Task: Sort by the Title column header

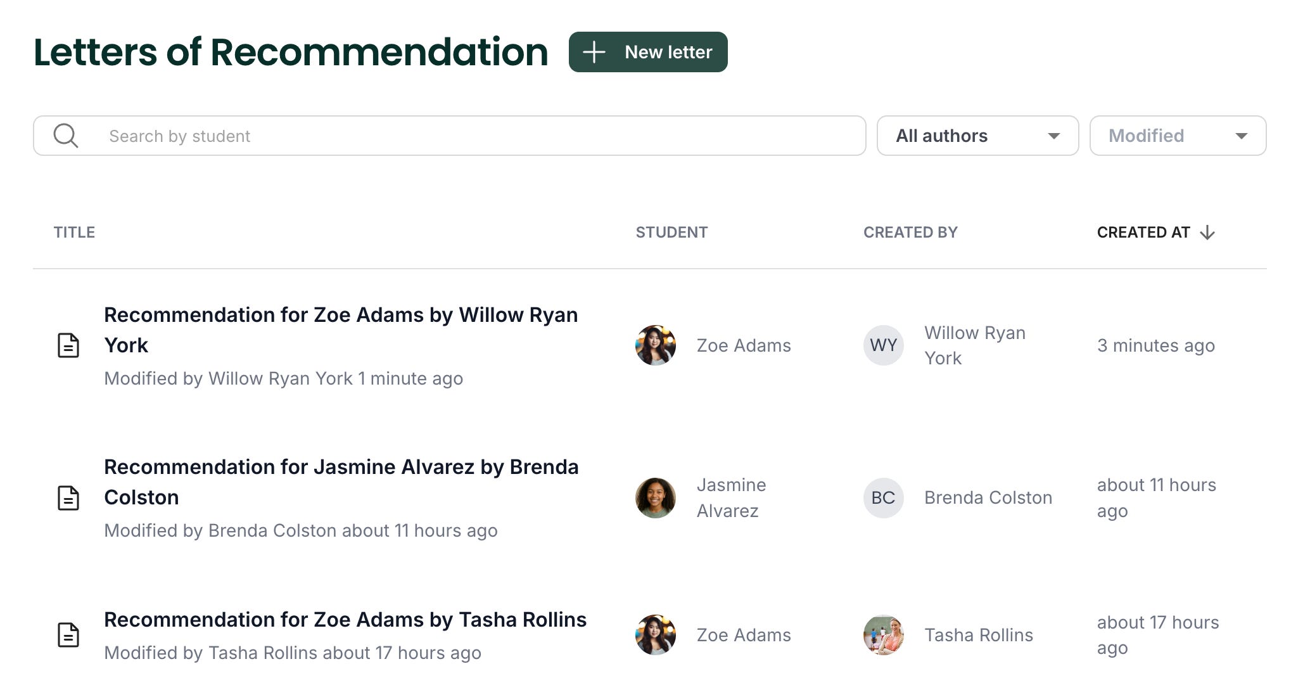Action: [x=74, y=233]
